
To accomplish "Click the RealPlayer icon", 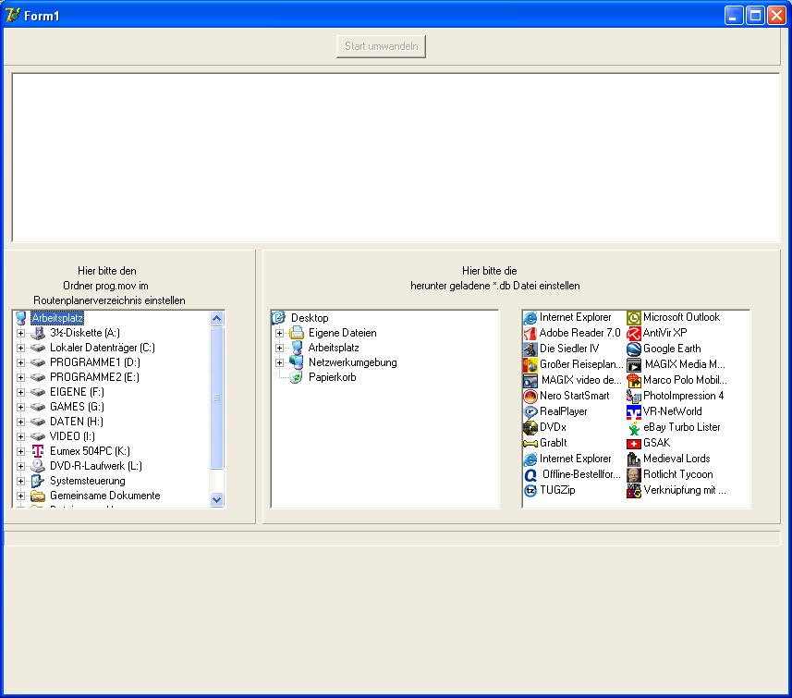I will 530,411.
